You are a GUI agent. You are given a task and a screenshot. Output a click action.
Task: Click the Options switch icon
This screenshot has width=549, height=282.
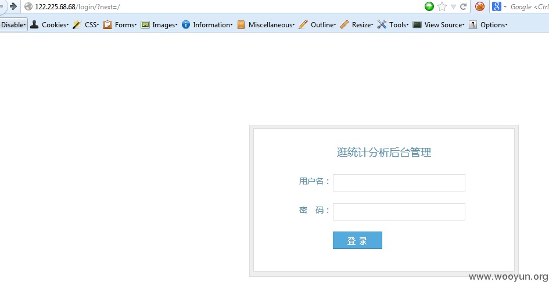coord(473,24)
